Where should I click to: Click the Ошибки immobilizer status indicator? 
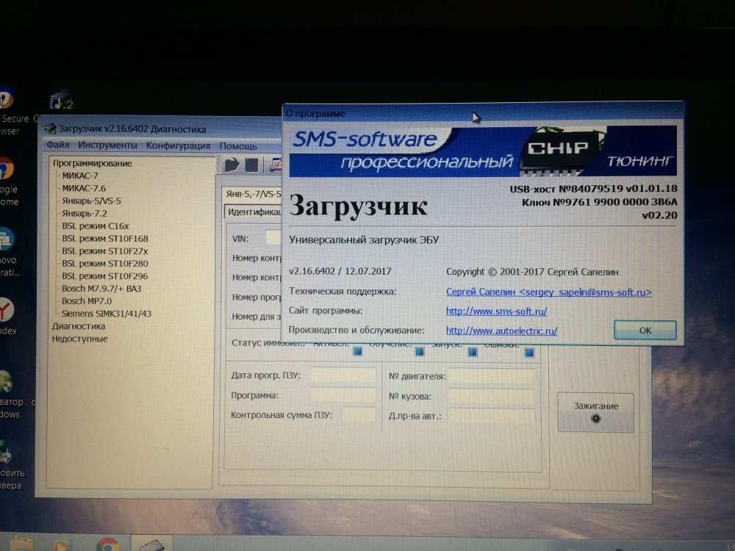529,352
